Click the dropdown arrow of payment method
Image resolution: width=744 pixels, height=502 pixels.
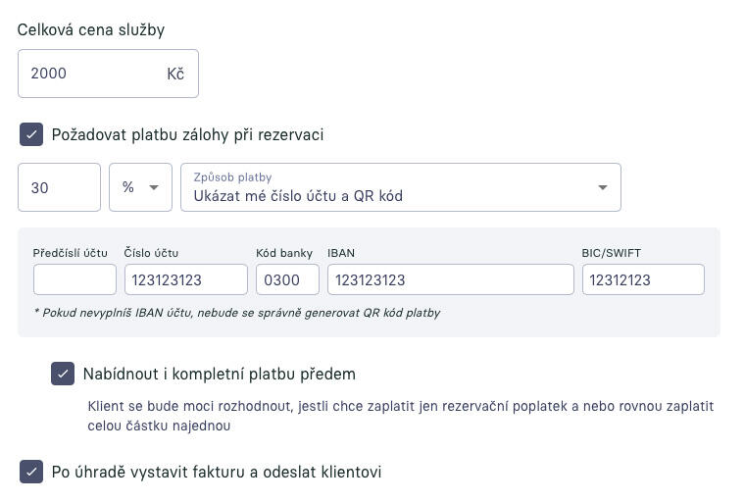click(602, 187)
